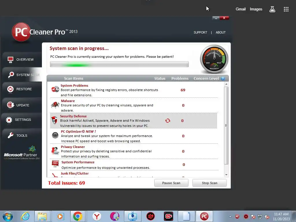Image resolution: width=296 pixels, height=222 pixels.
Task: Click the Concern Level column header
Action: [206, 79]
